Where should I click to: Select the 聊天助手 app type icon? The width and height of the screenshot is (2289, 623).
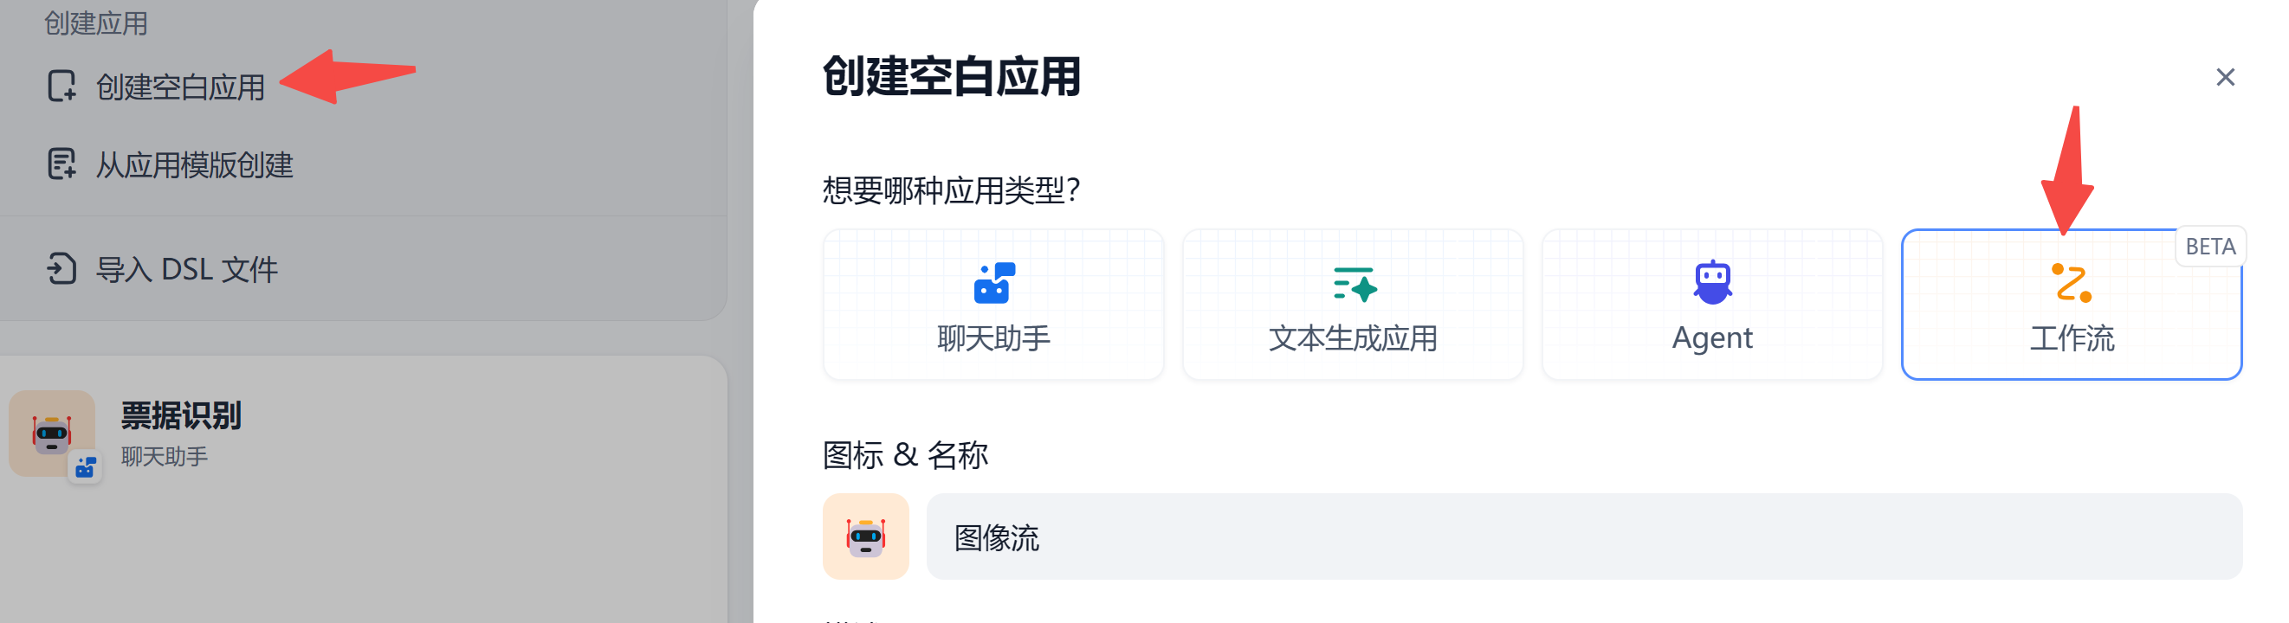pyautogui.click(x=993, y=282)
